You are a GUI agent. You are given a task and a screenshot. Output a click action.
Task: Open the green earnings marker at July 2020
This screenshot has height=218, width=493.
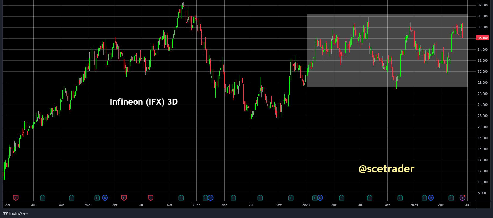[x=42, y=198]
